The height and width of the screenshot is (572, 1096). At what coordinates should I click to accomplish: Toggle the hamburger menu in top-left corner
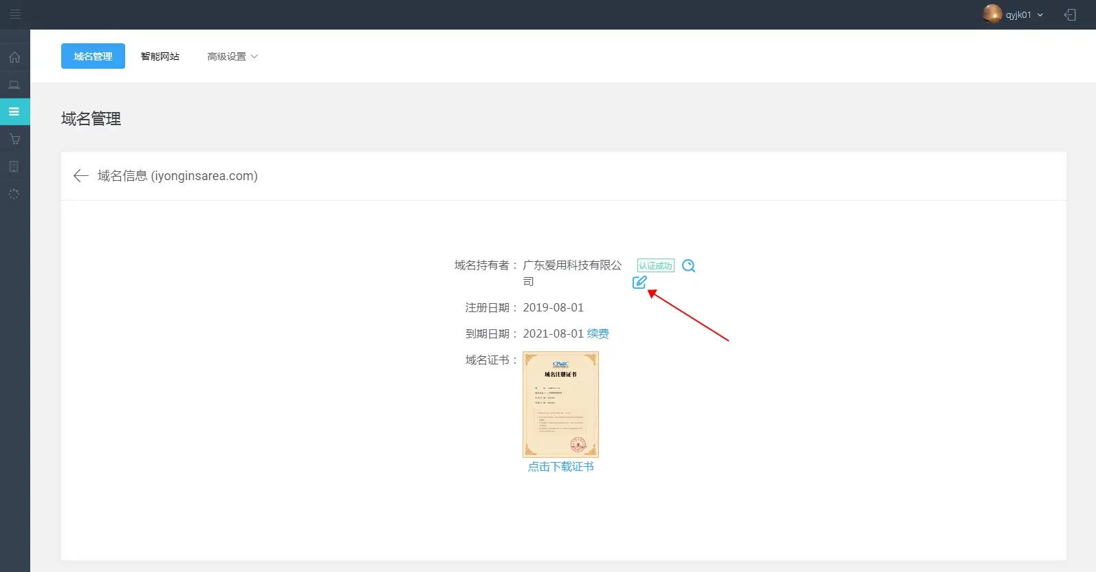[x=14, y=14]
